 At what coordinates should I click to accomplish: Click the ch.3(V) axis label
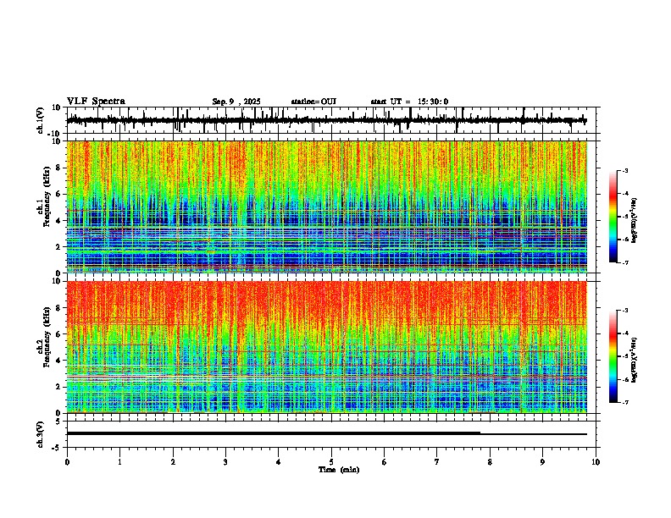40,434
